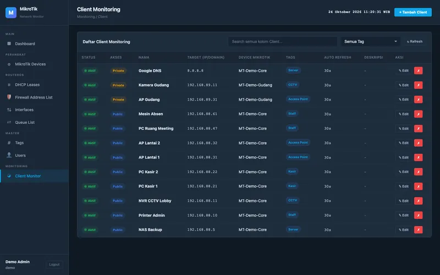Delete the NVR CCTV Lobby client
Viewport: 440px width, 275px height.
point(418,201)
